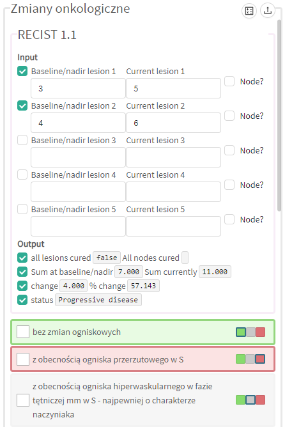This screenshot has width=285, height=427.
Task: Tick the Node? checkbox for lesion 2
Action: pyautogui.click(x=229, y=116)
